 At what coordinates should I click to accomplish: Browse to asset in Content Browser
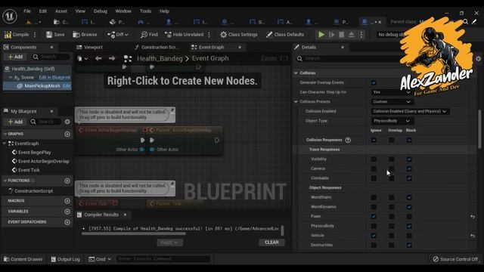[x=85, y=35]
